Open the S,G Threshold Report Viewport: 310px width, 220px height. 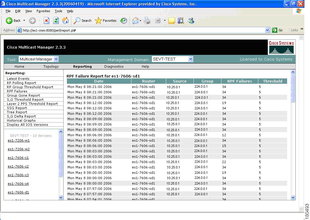(x=25, y=100)
